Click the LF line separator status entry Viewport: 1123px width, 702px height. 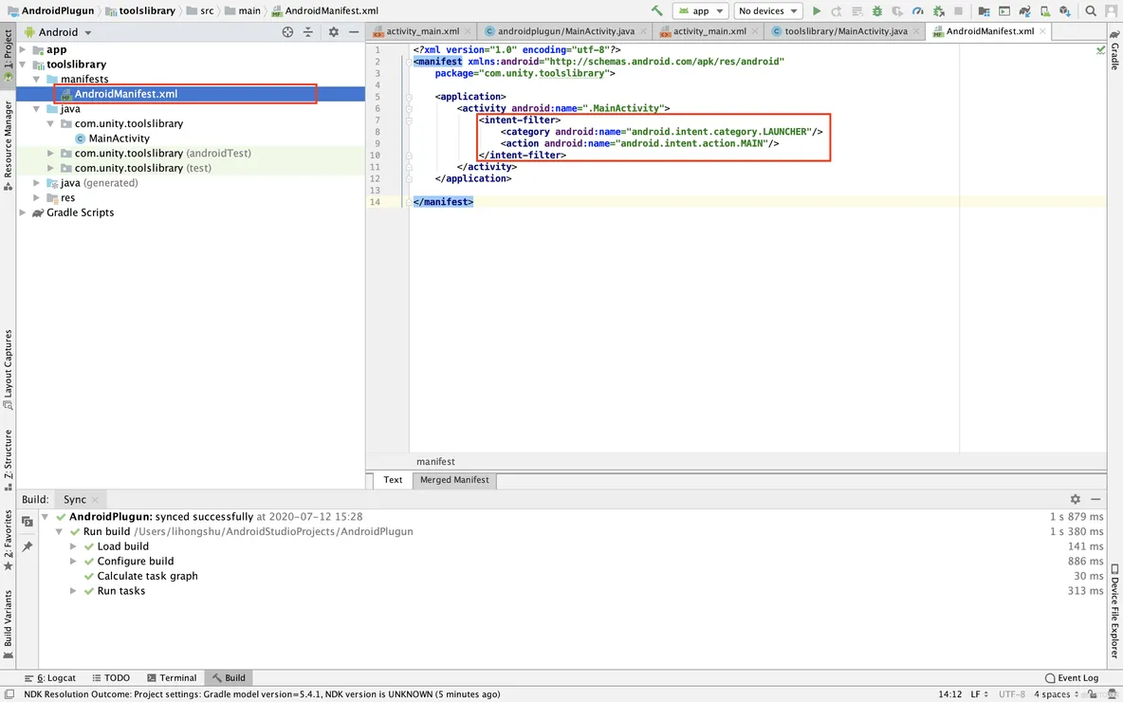click(979, 694)
